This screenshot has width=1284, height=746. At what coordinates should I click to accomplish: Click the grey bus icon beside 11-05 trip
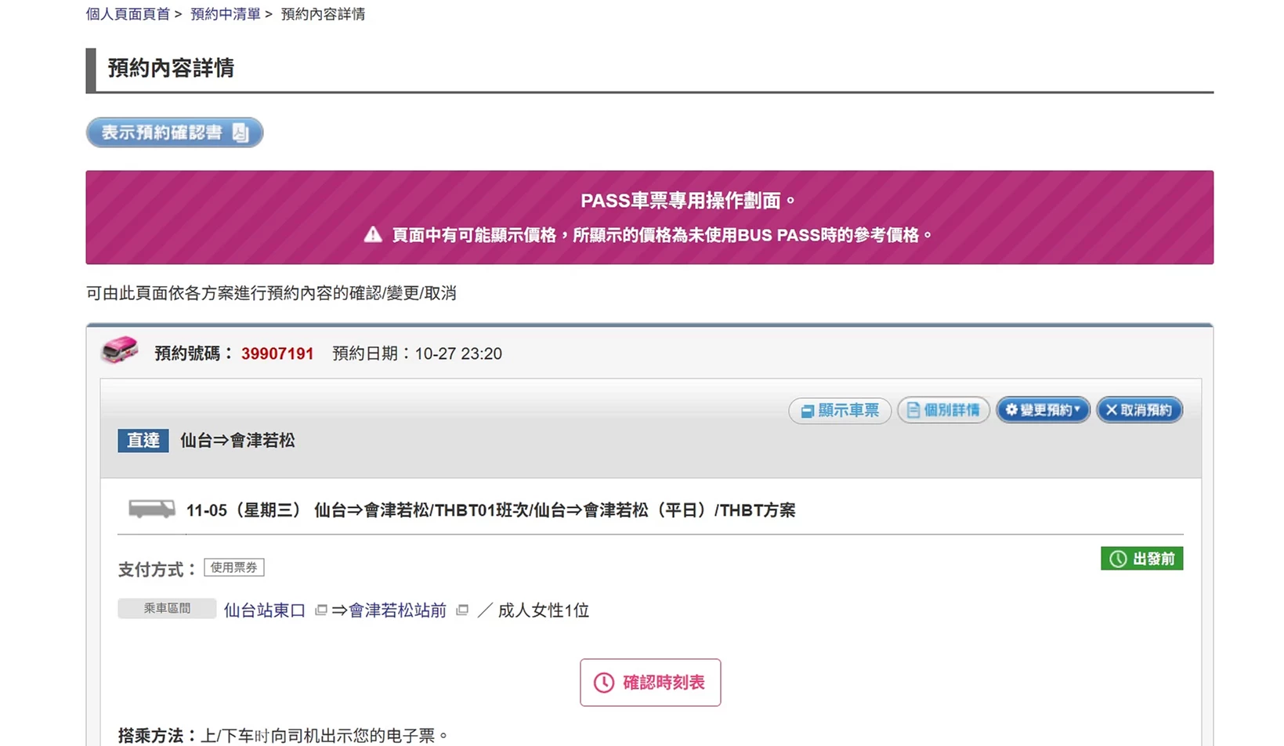152,509
